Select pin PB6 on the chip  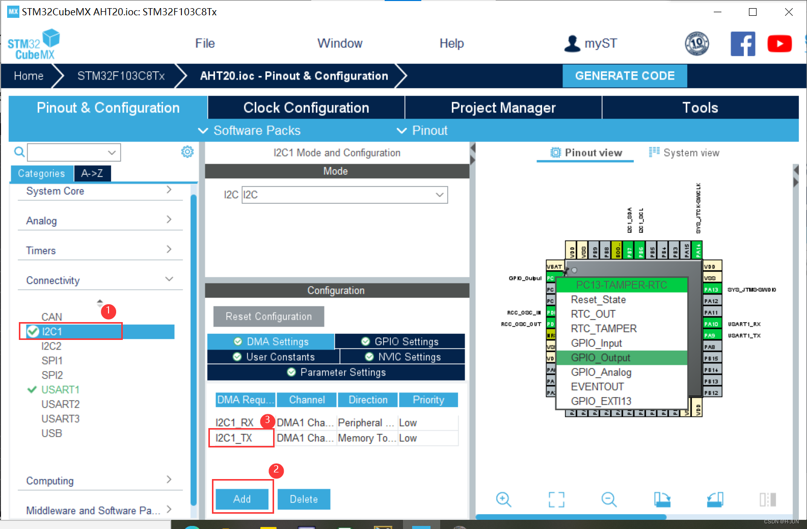pos(641,250)
